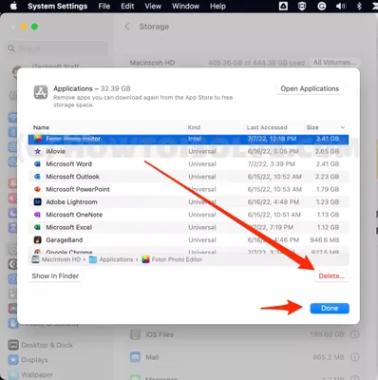Open the Apple menu

tap(13, 6)
